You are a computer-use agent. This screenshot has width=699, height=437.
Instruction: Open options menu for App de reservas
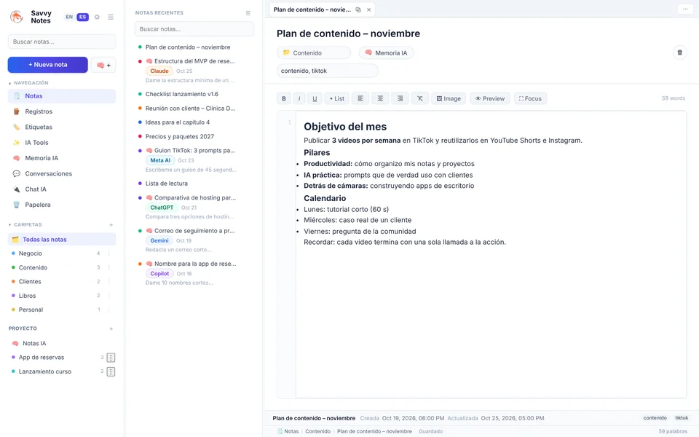(111, 358)
